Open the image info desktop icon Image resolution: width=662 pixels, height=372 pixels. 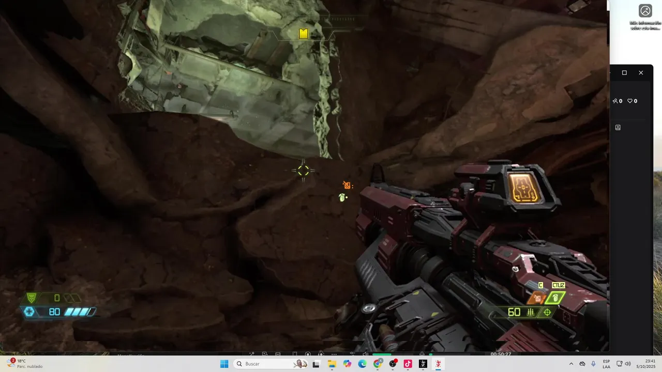coord(645,17)
